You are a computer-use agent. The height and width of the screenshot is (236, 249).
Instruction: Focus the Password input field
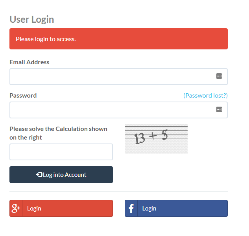tap(112, 110)
